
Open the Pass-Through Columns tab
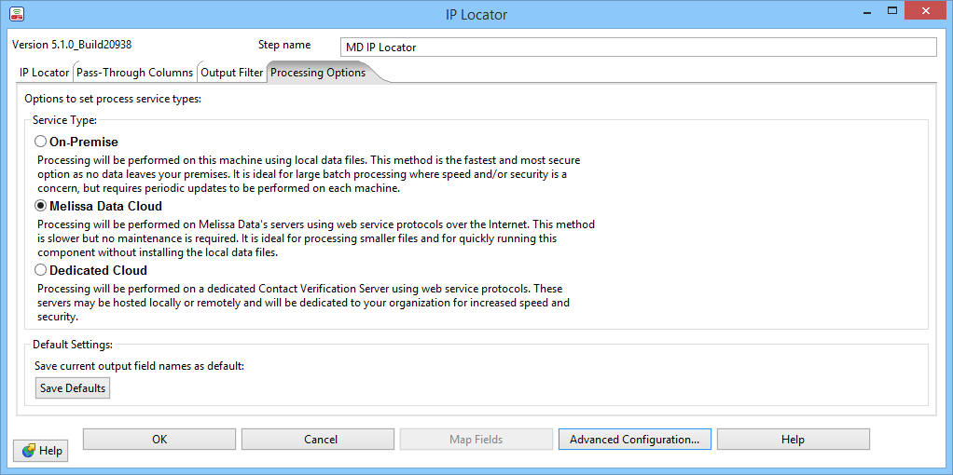click(134, 73)
